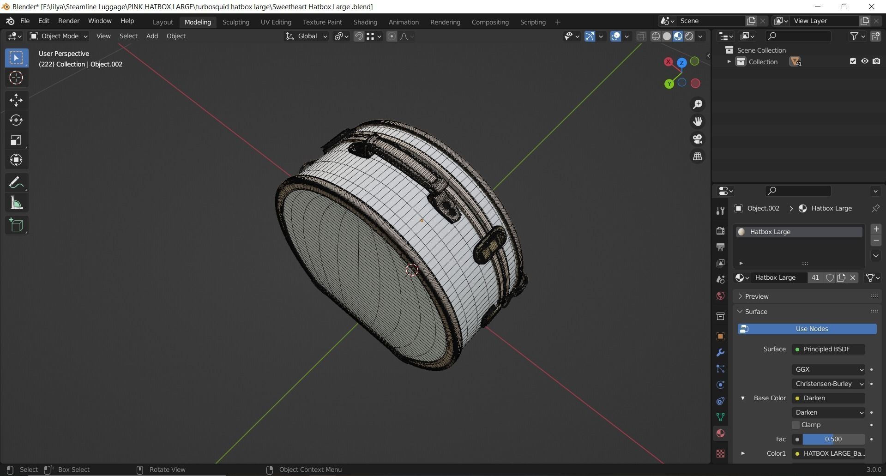Select the Measure tool
The height and width of the screenshot is (476, 886).
[x=16, y=203]
